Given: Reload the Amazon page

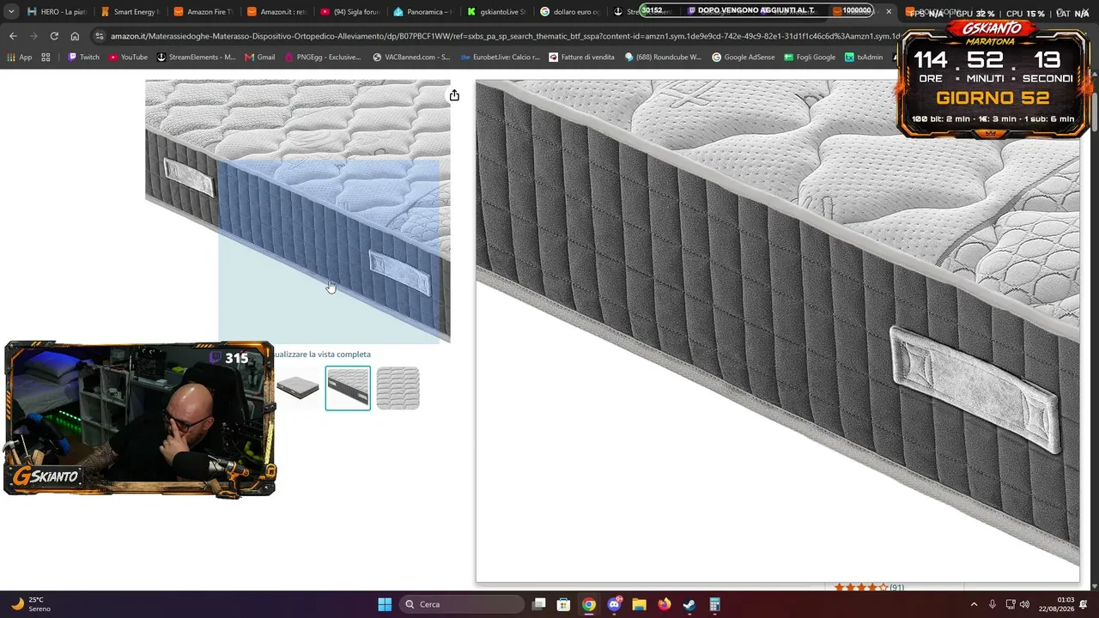Looking at the screenshot, I should coord(54,36).
